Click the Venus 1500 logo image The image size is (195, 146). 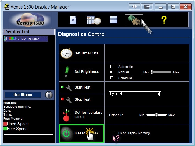click(x=30, y=19)
